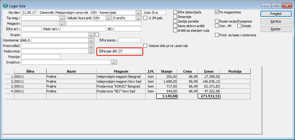Tick the Artikli sa stanjem nula checkbox
Screen dimensions: 295x140
pyautogui.click(x=175, y=30)
